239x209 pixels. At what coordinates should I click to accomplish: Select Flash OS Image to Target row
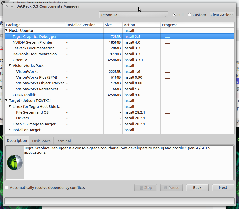[x=119, y=124]
